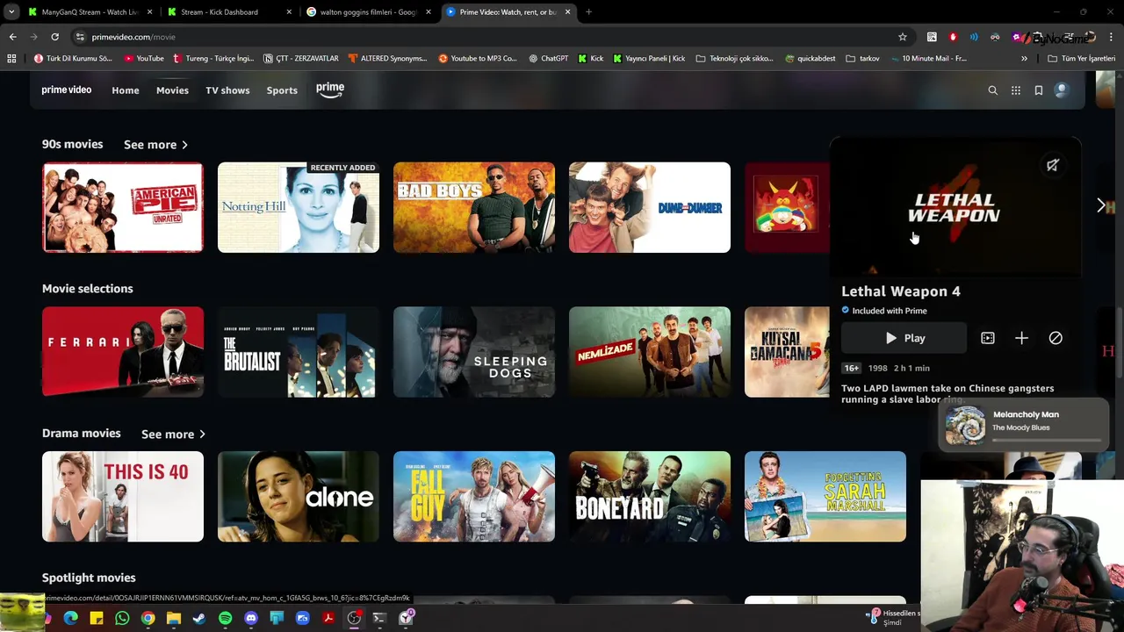Viewport: 1124px width, 632px height.
Task: Open Nemlizade thumbnail
Action: [x=650, y=352]
